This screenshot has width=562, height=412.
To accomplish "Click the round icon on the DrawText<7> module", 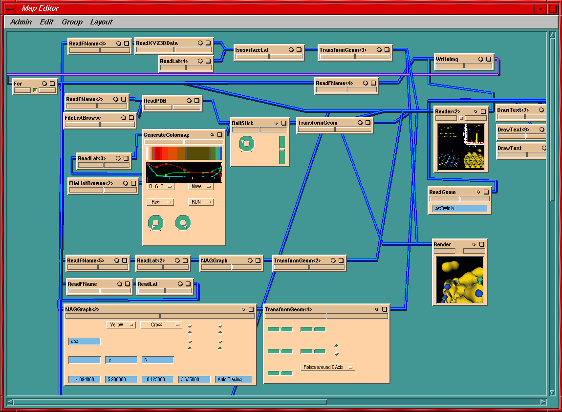I will click(541, 110).
